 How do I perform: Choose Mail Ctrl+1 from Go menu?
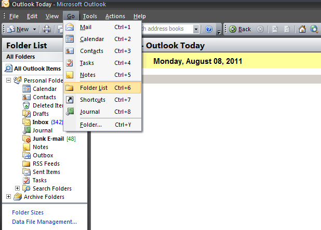tap(102, 27)
